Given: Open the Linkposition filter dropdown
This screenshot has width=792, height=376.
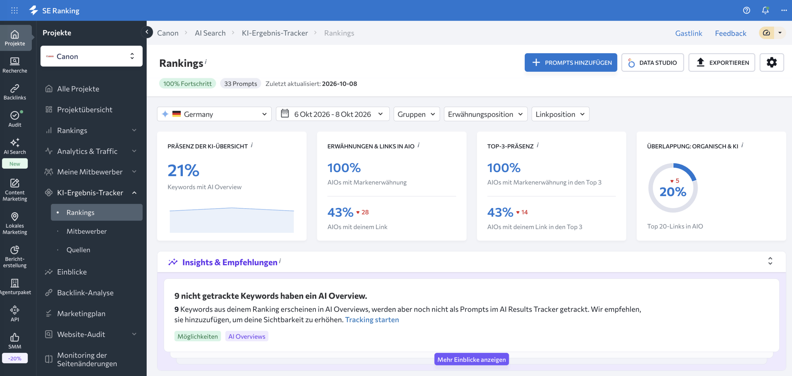Looking at the screenshot, I should pos(560,114).
